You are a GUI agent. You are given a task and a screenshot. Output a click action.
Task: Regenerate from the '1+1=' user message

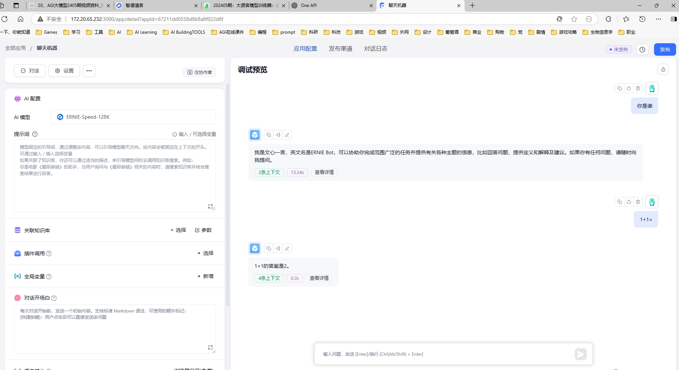click(x=629, y=202)
